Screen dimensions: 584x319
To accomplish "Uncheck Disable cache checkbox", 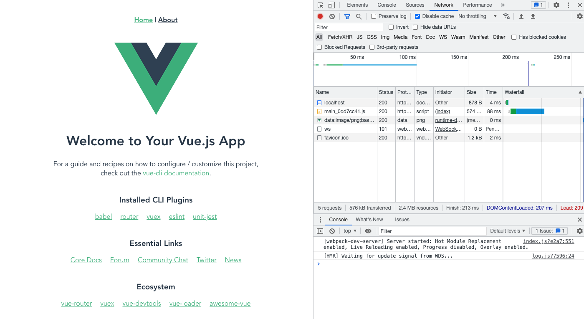I will [x=417, y=16].
